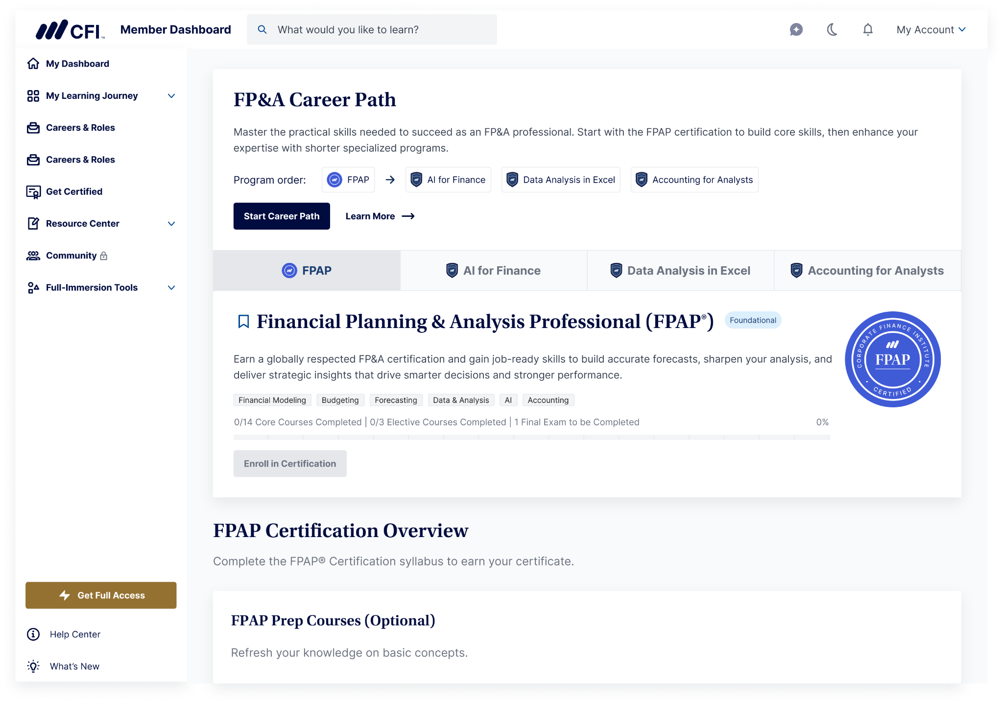Click the Help Center info icon
The width and height of the screenshot is (1003, 704).
point(33,634)
